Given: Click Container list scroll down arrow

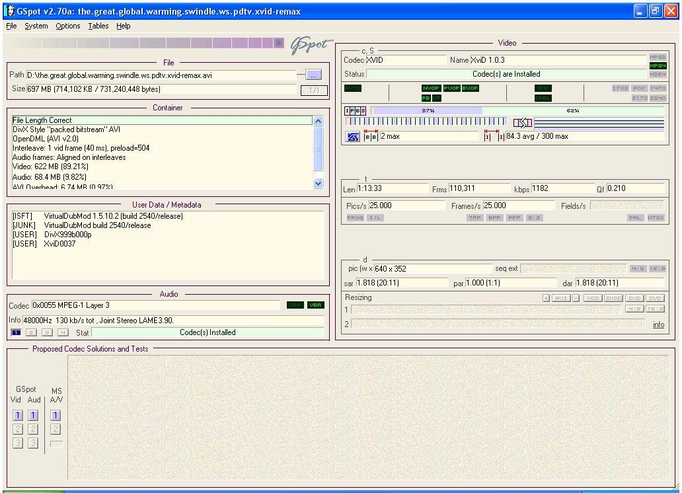Looking at the screenshot, I should click(x=319, y=183).
